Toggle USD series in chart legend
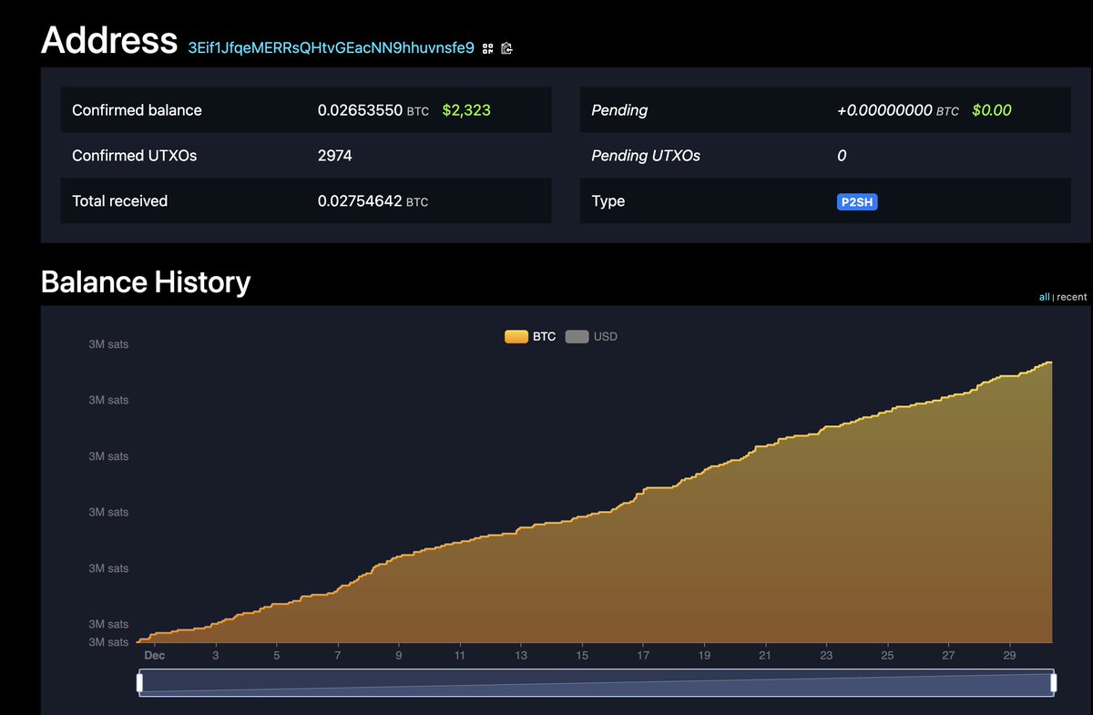The height and width of the screenshot is (715, 1093). pos(591,336)
